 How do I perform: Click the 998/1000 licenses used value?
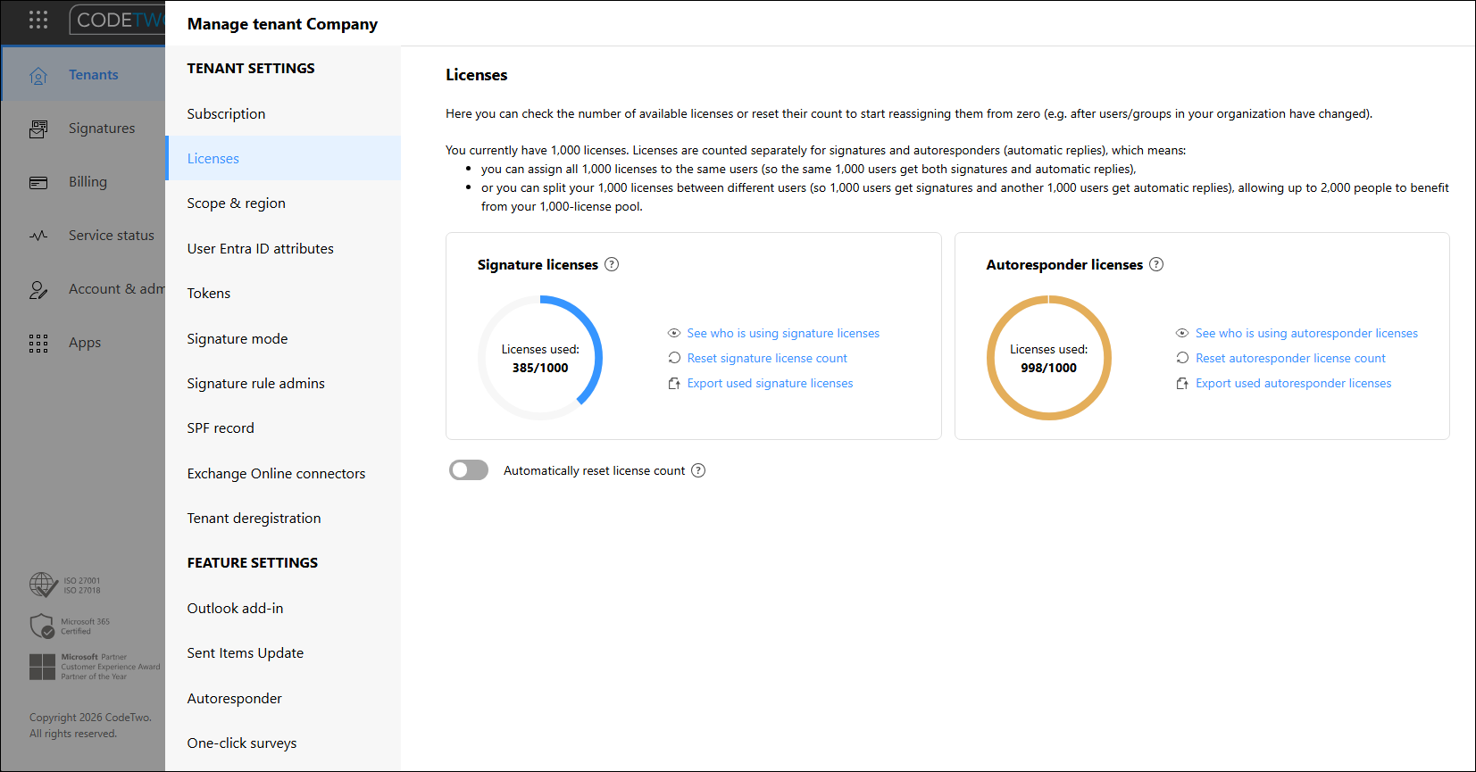coord(1048,368)
